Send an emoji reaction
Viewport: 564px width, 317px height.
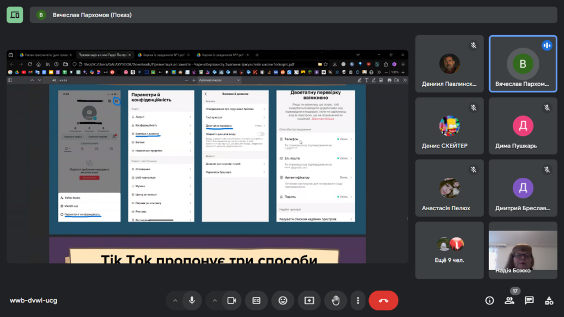point(283,300)
